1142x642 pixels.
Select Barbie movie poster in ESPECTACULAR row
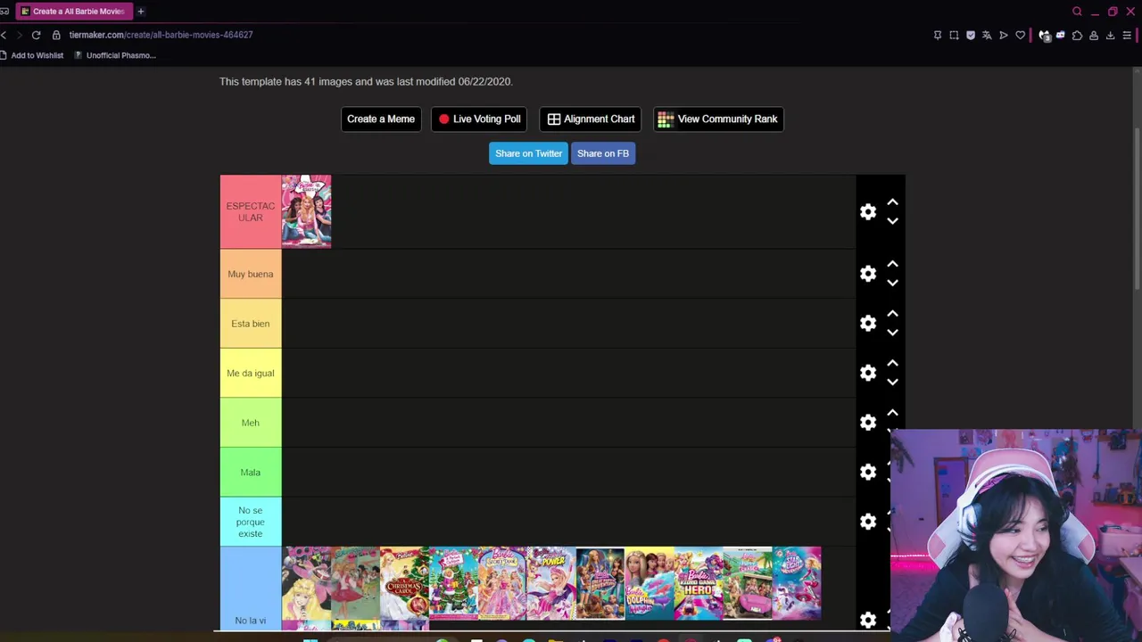click(x=306, y=211)
